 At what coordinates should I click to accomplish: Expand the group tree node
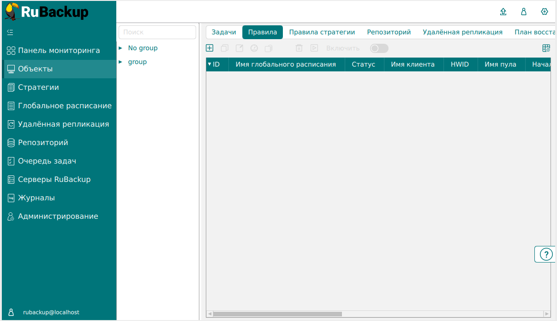pos(120,62)
